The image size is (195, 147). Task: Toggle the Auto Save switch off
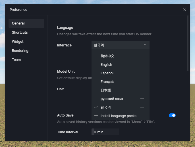tap(172, 115)
